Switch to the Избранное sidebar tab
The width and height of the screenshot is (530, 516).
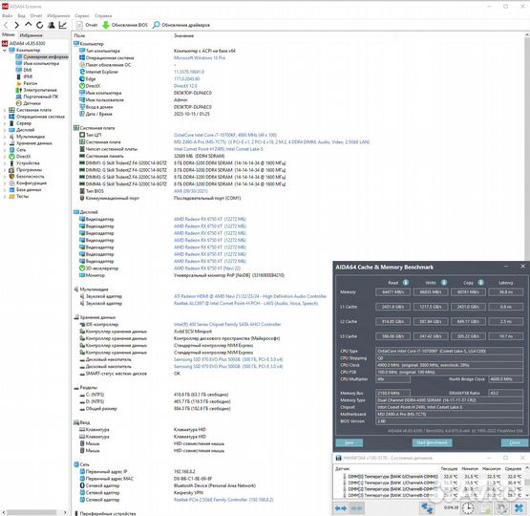coord(32,35)
